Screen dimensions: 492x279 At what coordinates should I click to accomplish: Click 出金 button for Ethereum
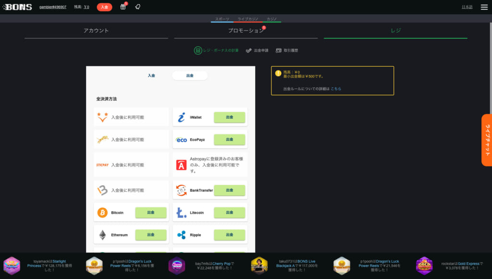pyautogui.click(x=150, y=235)
